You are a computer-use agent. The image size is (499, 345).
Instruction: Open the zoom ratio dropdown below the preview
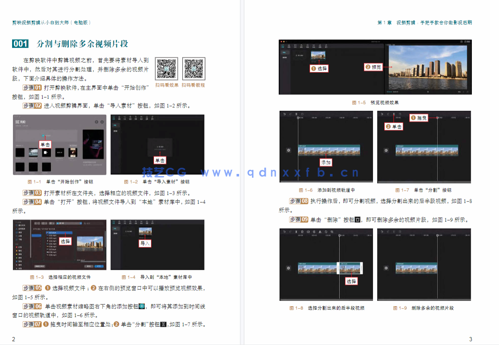[460, 92]
